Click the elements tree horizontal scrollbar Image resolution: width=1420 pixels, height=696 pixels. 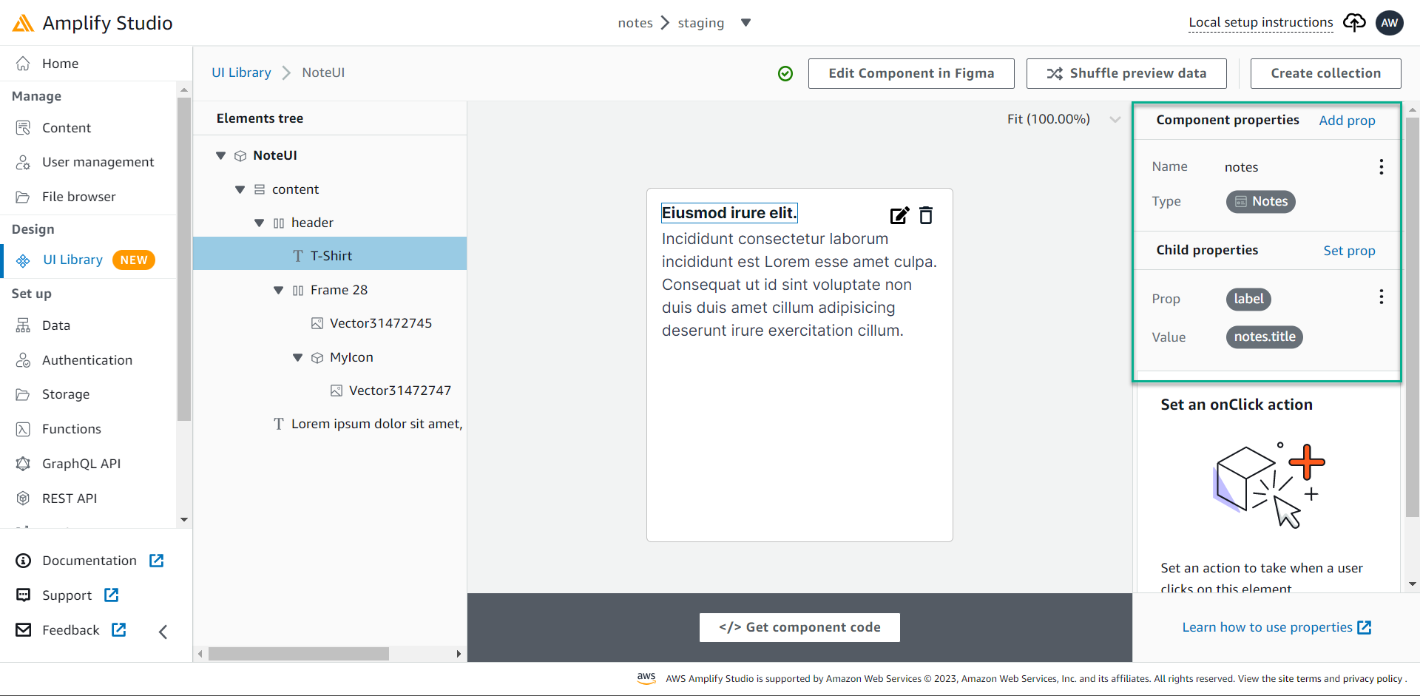click(x=299, y=654)
